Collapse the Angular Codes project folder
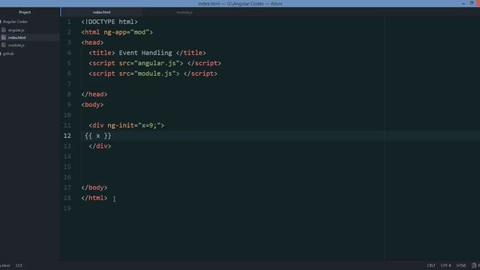 [x=15, y=22]
